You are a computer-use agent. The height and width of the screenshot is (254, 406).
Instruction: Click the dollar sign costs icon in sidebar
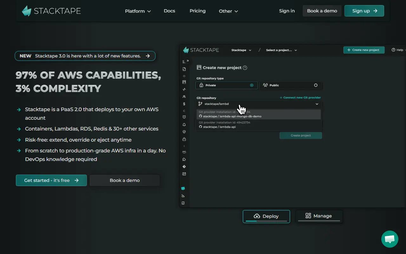pos(184,104)
